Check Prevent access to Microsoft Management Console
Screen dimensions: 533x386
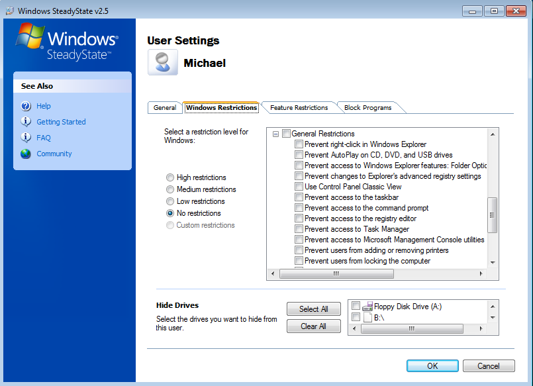pyautogui.click(x=299, y=240)
